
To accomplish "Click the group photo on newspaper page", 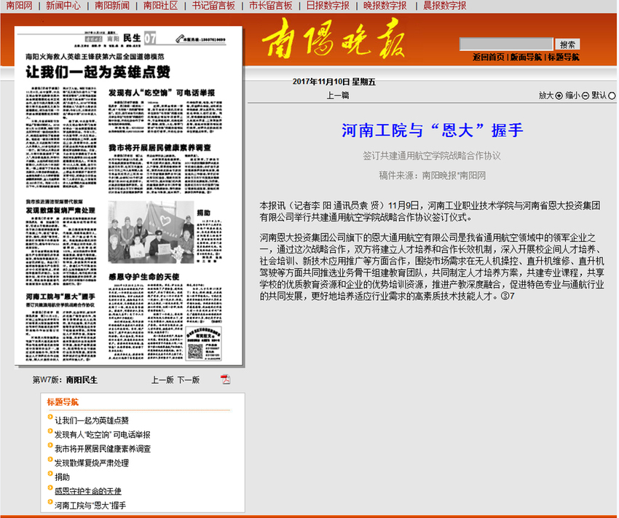I will click(151, 232).
